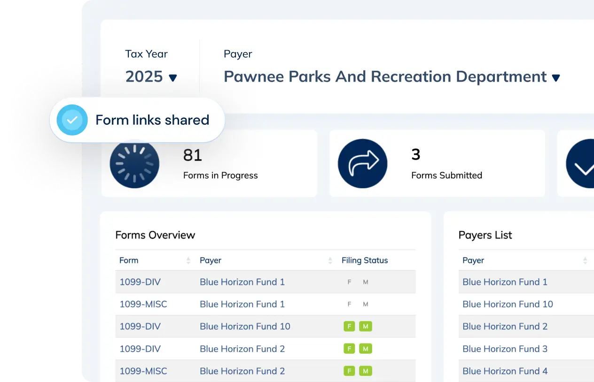Viewport: 594px width, 382px height.
Task: Select Blue Horizon Fund 2 payer in 1099-MISC row
Action: point(242,371)
